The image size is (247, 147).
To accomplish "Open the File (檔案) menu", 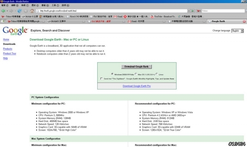I will [x=5, y=5].
